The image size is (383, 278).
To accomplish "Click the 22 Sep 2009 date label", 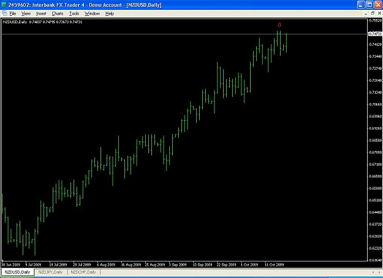I will pos(226,264).
